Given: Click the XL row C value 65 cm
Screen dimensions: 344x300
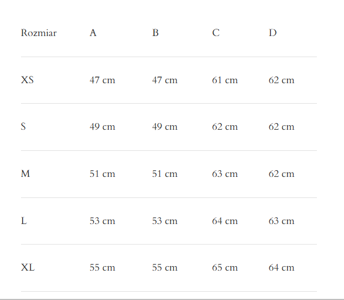Looking at the screenshot, I should (225, 267).
